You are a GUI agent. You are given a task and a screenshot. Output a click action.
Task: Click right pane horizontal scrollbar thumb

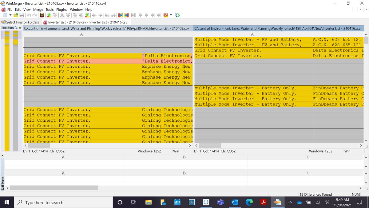point(210,145)
